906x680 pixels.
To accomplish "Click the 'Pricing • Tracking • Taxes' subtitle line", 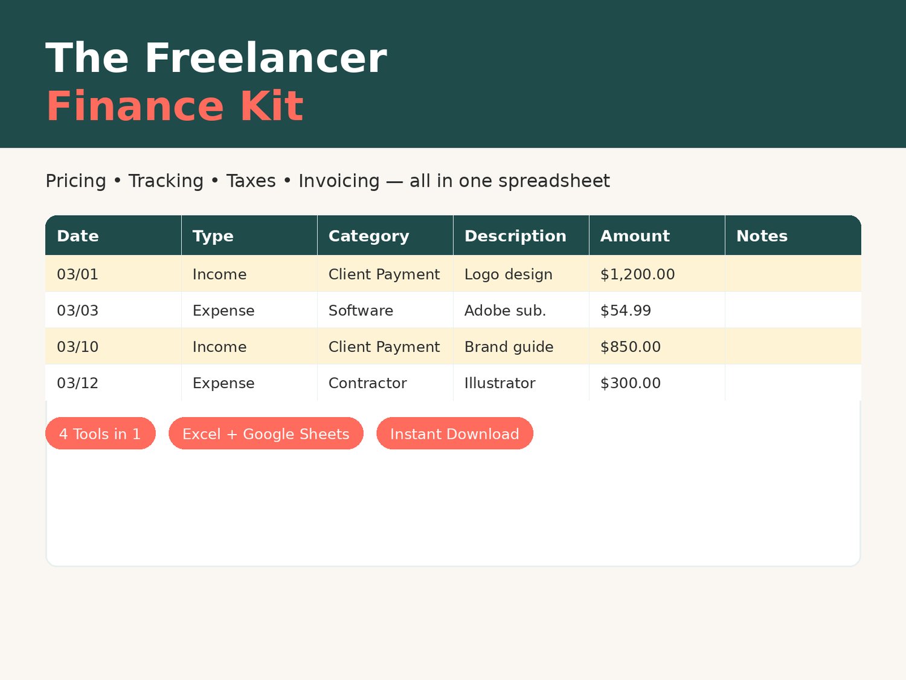I will click(x=327, y=181).
